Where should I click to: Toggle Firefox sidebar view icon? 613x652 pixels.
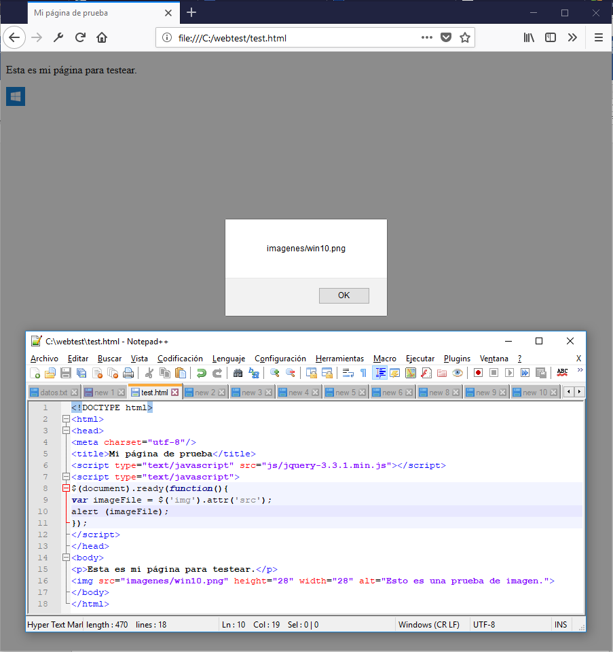coord(551,38)
